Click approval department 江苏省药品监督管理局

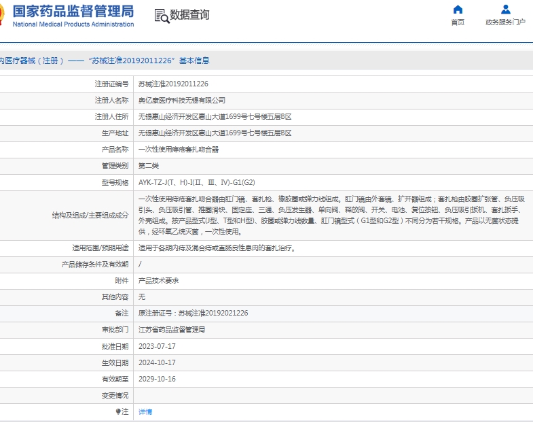(x=172, y=330)
